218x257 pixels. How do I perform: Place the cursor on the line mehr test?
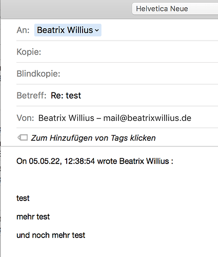coord(33,217)
